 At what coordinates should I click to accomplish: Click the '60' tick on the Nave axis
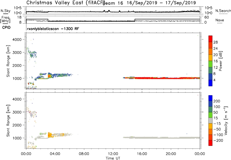[207, 17]
